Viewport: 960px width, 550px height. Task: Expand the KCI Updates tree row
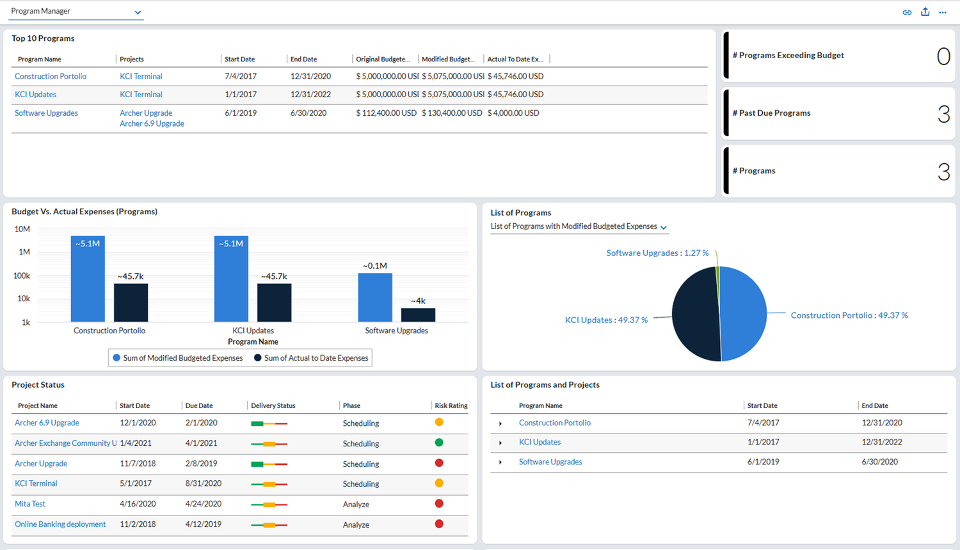click(x=500, y=443)
